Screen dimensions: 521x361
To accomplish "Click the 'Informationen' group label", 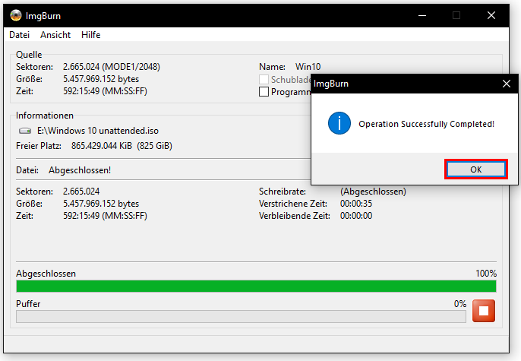I will (x=45, y=116).
